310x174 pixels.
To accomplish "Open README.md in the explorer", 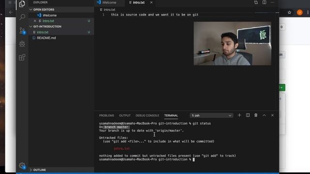I will [62, 38].
